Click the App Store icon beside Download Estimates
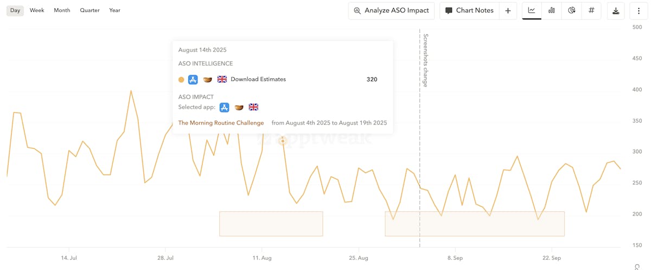 (x=193, y=79)
